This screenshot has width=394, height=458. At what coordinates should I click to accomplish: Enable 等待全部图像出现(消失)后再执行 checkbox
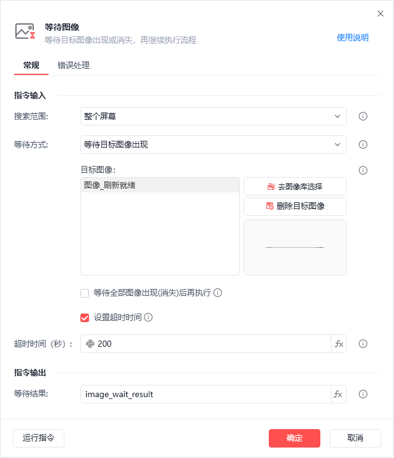pyautogui.click(x=85, y=293)
